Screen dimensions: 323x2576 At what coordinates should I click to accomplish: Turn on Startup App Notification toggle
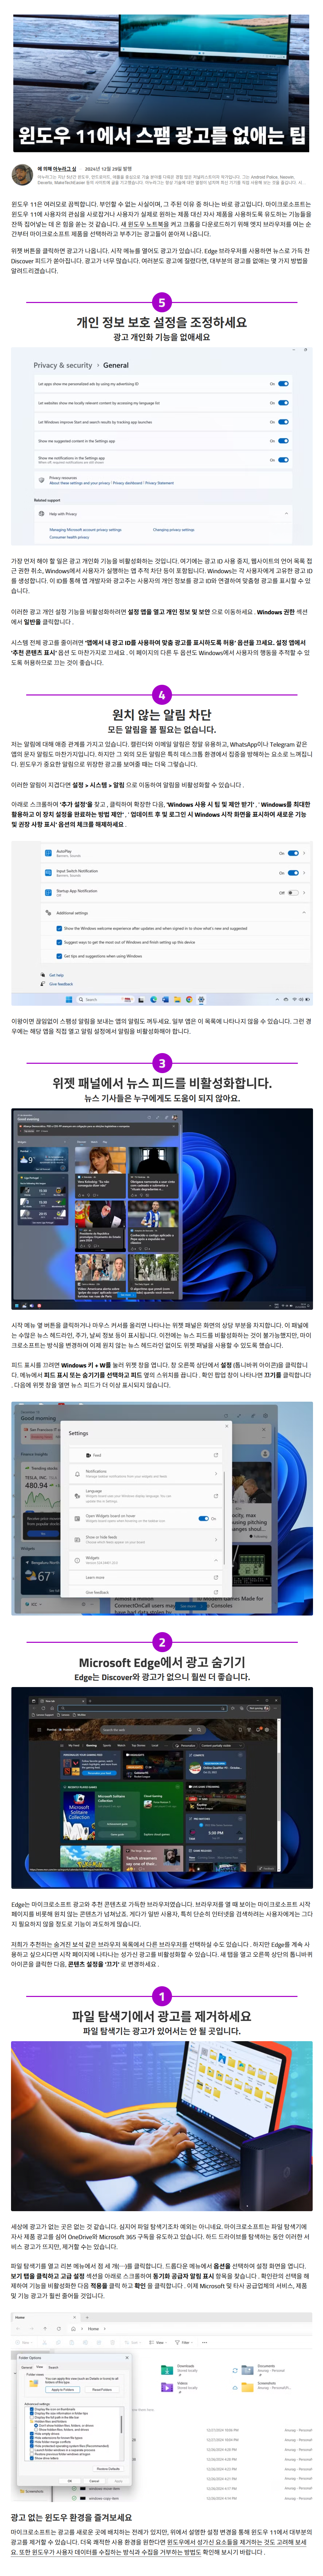pyautogui.click(x=293, y=893)
